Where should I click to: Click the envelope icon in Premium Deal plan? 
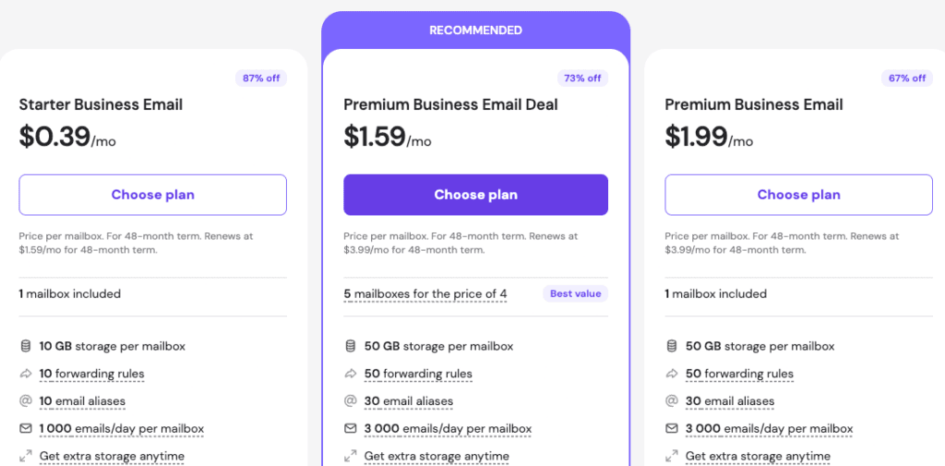[x=350, y=428]
